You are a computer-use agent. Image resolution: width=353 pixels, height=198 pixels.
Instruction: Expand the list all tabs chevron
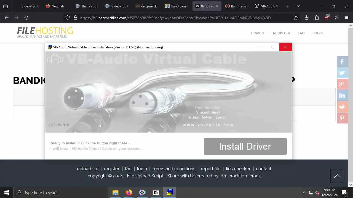tap(298, 6)
